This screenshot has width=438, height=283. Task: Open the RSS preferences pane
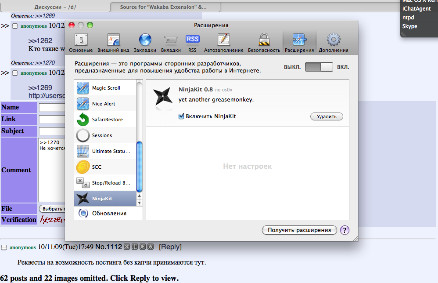[193, 43]
